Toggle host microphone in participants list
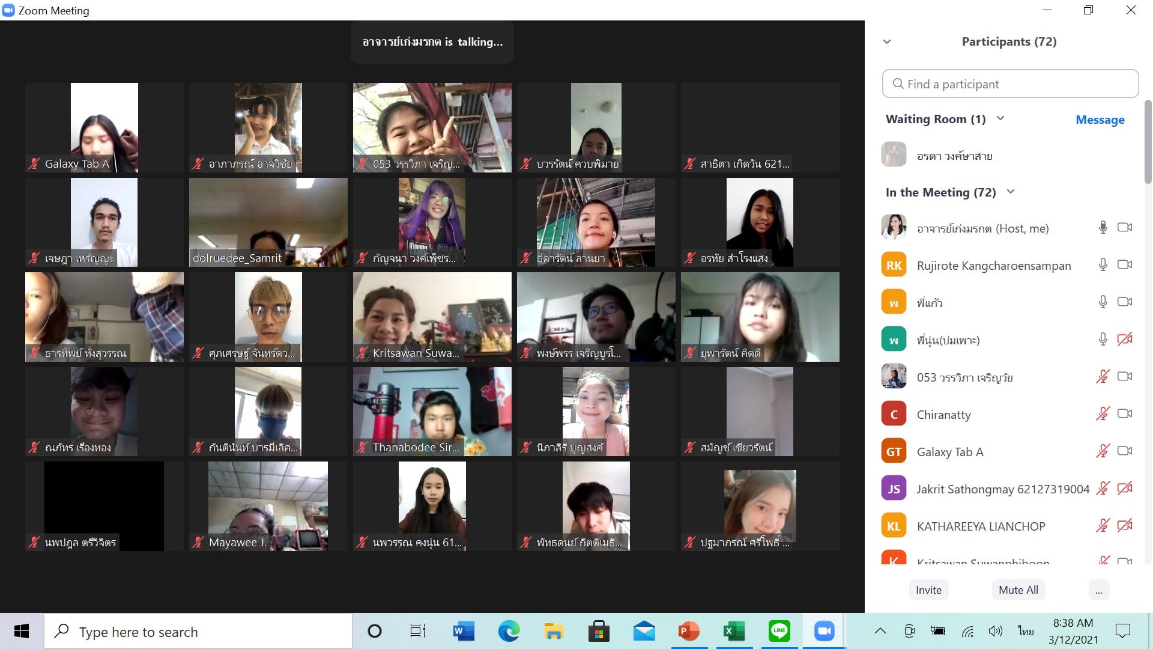Image resolution: width=1153 pixels, height=649 pixels. click(1103, 227)
